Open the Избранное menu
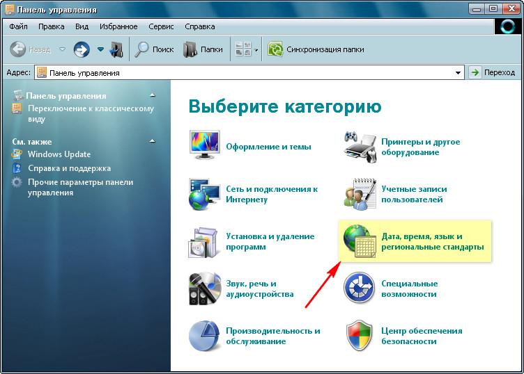 pyautogui.click(x=118, y=26)
